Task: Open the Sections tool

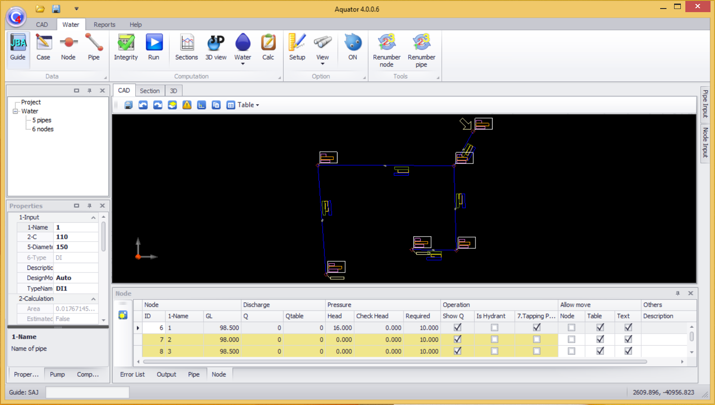Action: point(187,47)
